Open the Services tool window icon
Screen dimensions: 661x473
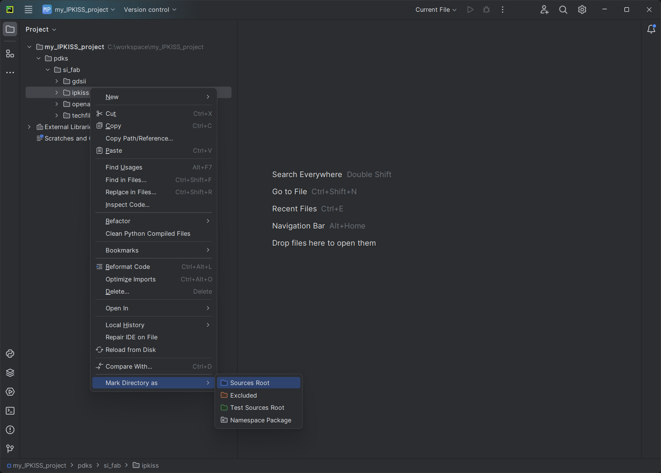tap(10, 392)
